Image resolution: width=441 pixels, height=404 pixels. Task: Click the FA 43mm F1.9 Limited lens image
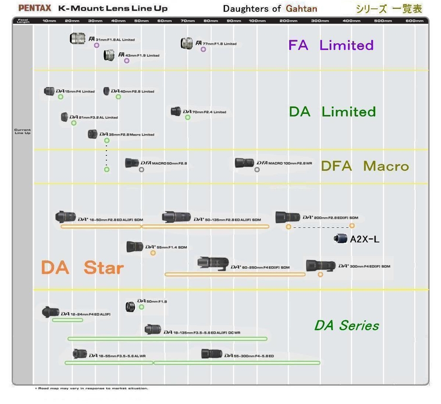coord(109,56)
